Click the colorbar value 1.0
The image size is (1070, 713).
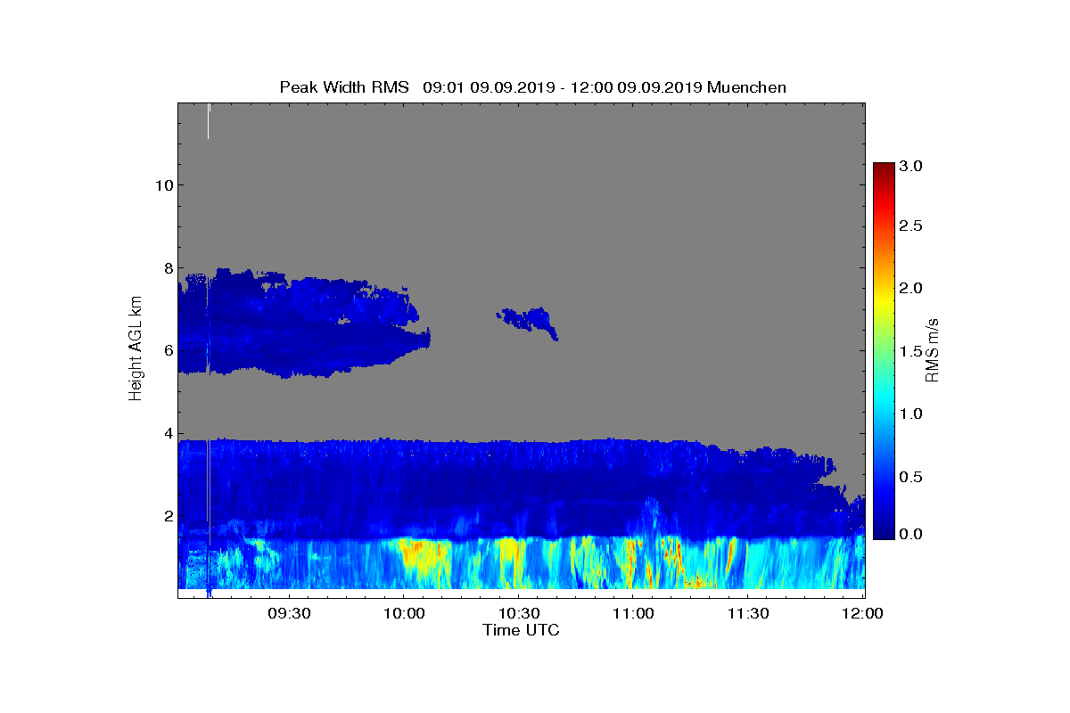910,414
